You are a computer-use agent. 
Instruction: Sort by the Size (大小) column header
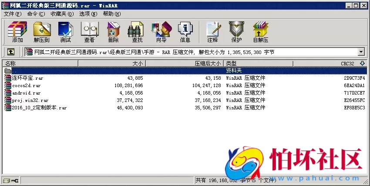pyautogui.click(x=112, y=64)
